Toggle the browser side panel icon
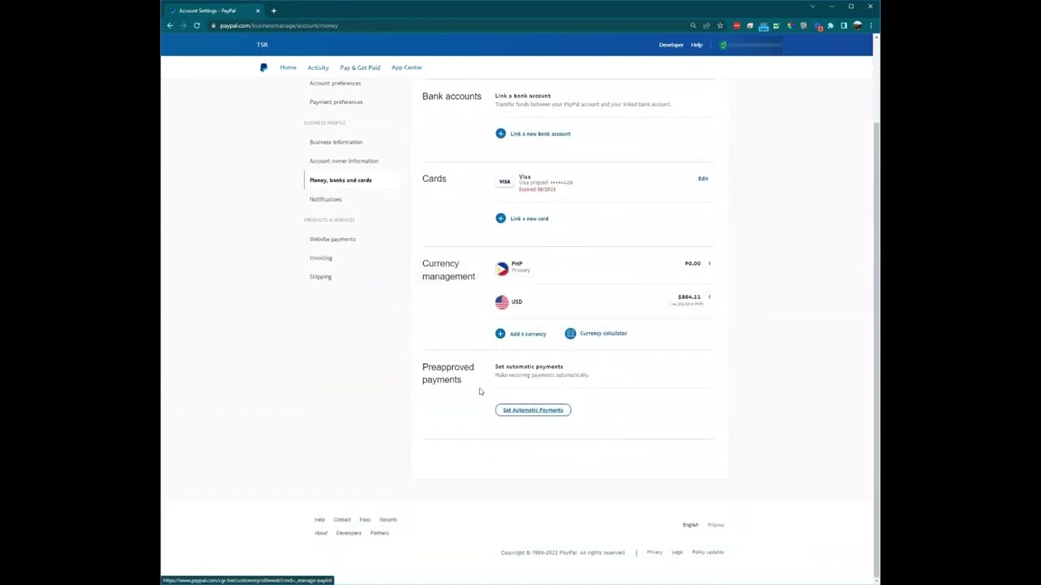Image resolution: width=1041 pixels, height=585 pixels. click(x=843, y=26)
